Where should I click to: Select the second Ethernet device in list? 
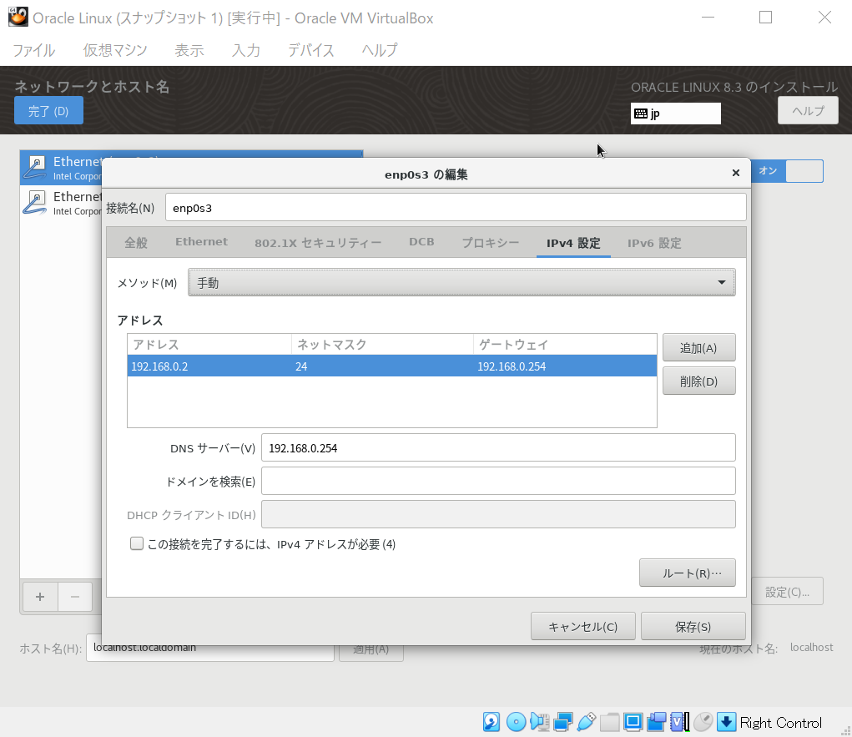(62, 203)
